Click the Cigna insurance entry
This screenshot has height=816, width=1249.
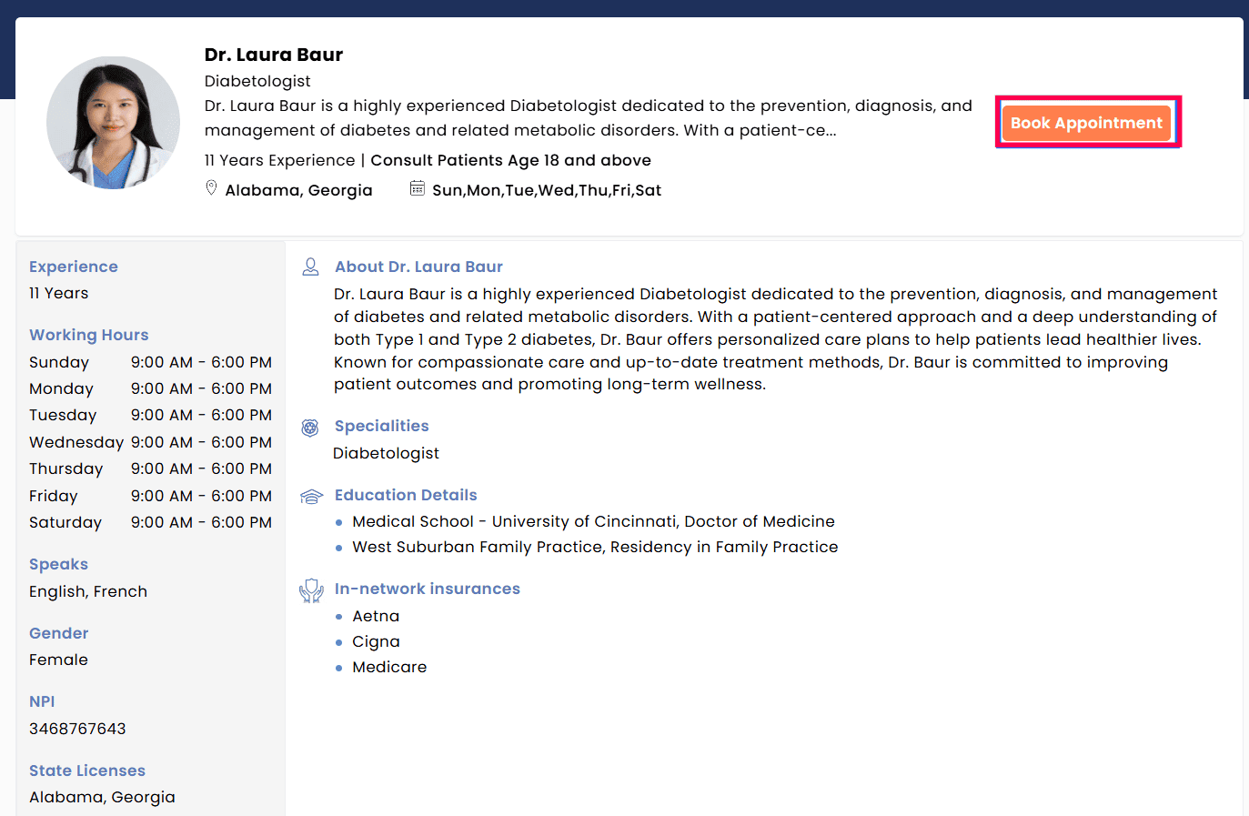tap(376, 641)
